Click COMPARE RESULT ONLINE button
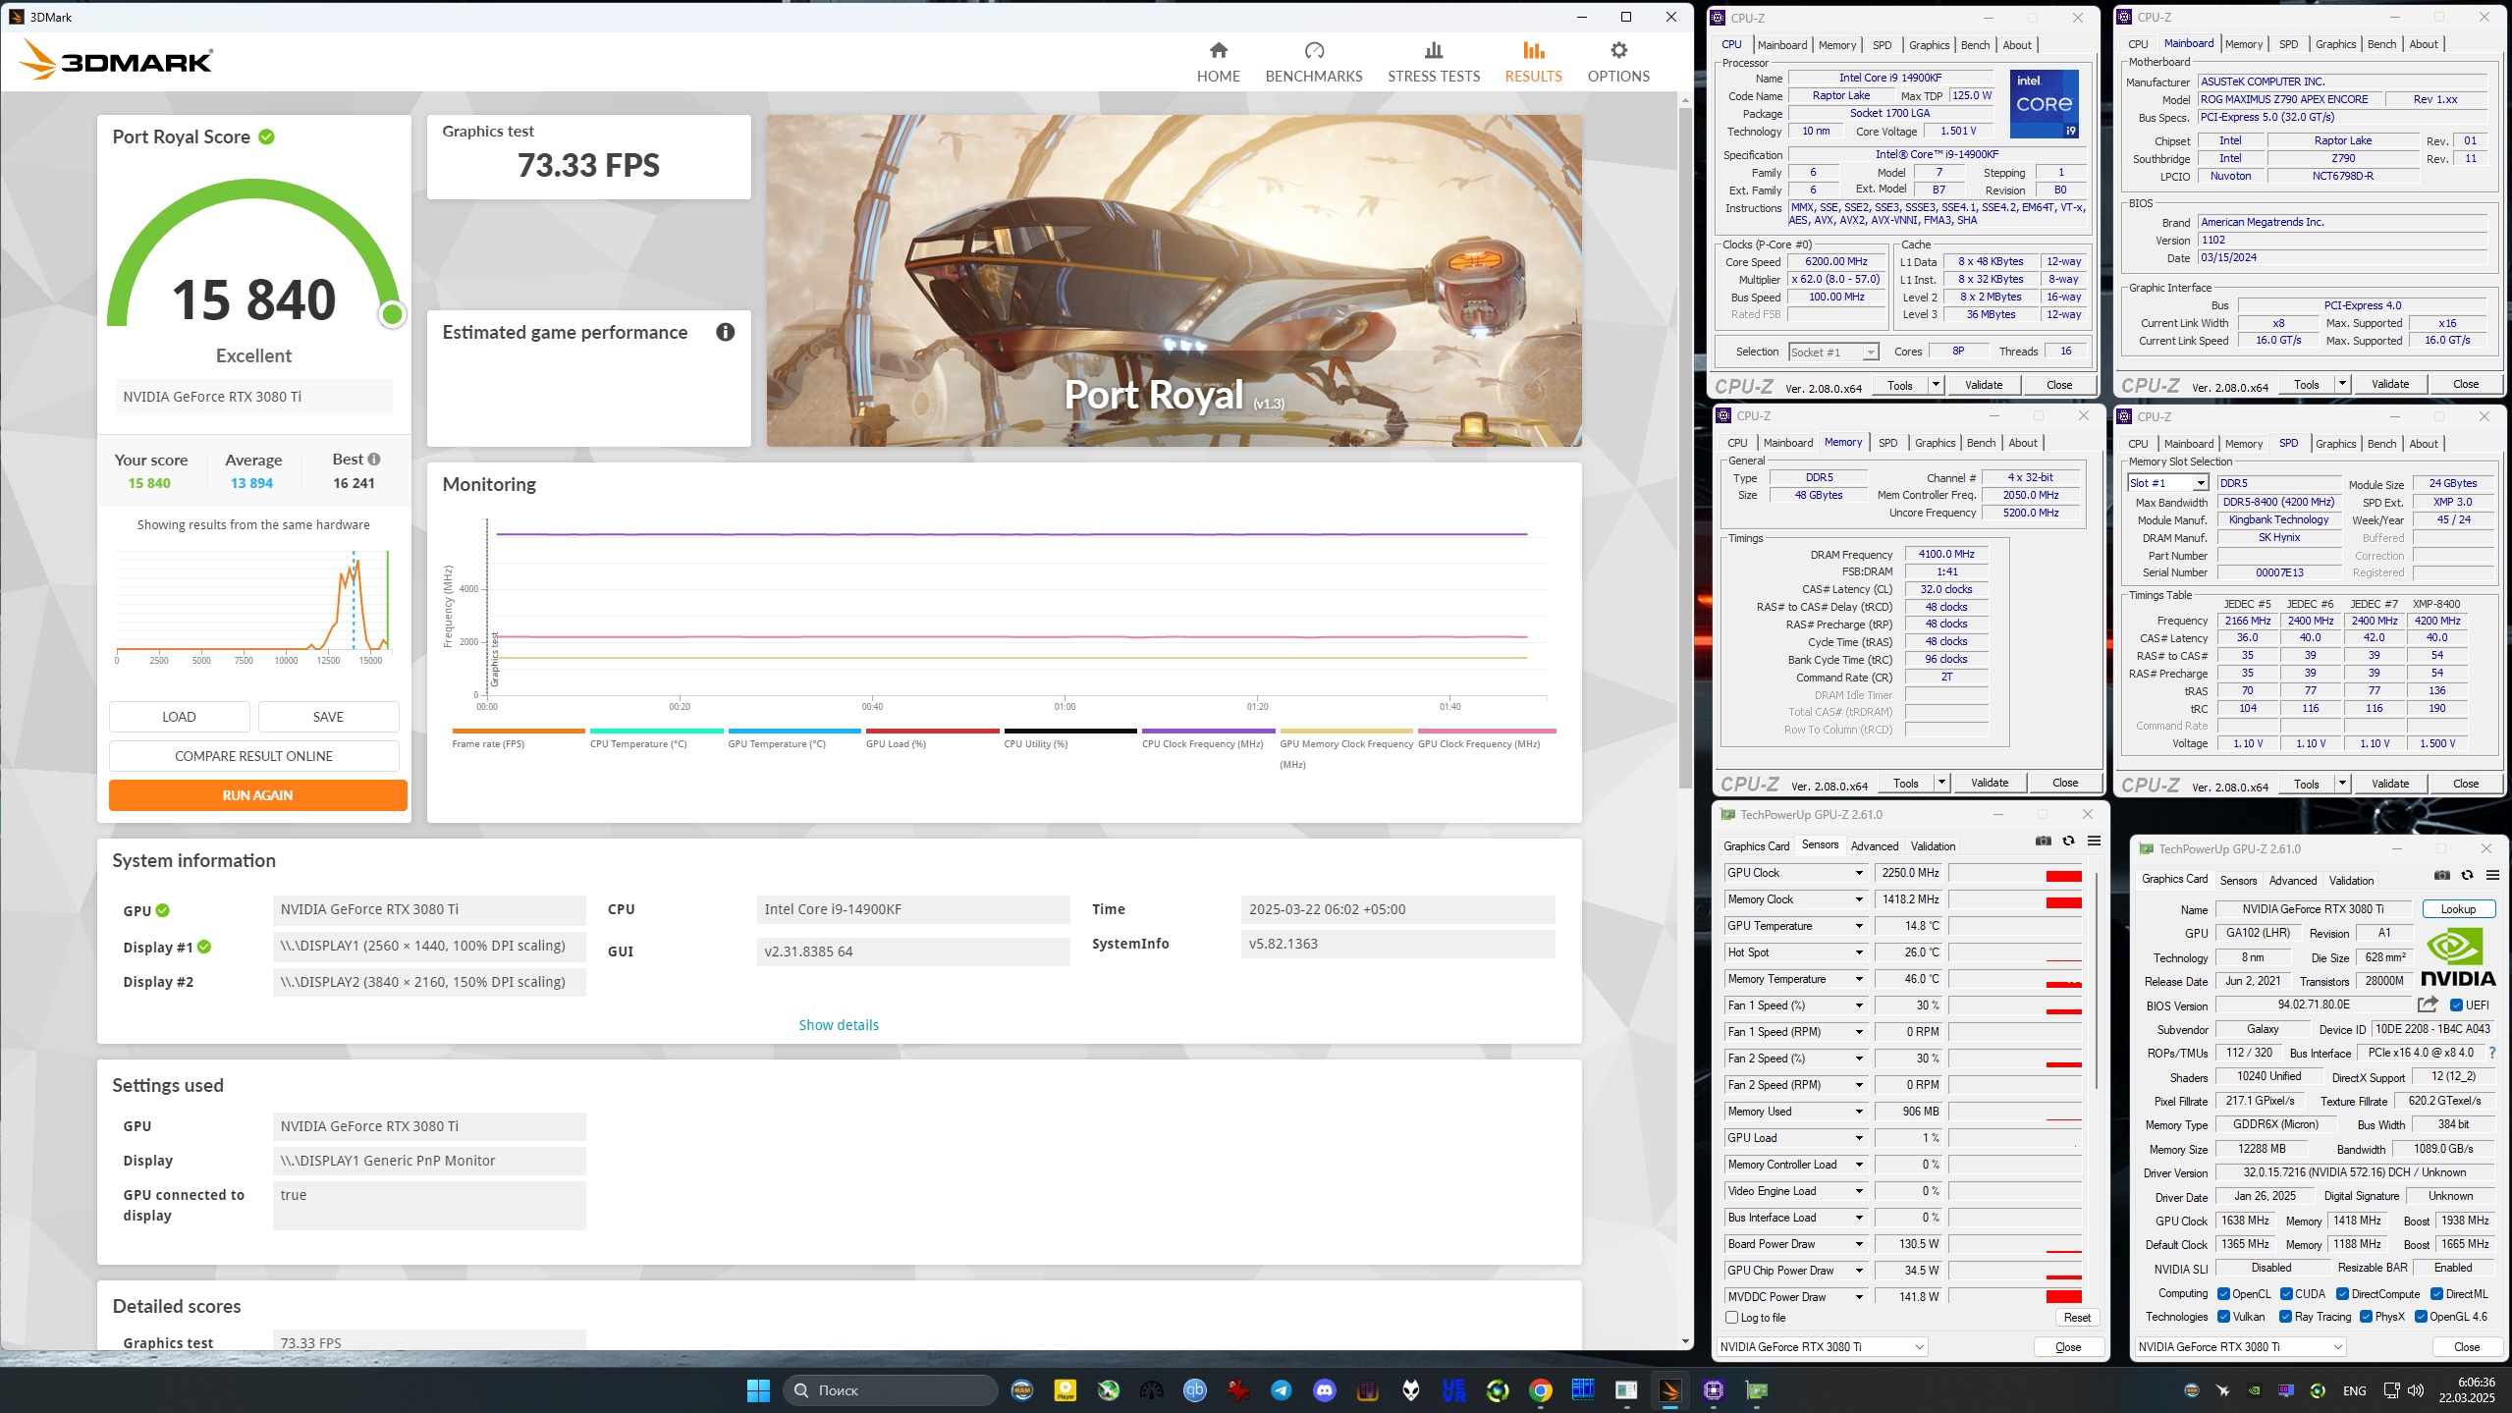Image resolution: width=2512 pixels, height=1413 pixels. point(253,756)
